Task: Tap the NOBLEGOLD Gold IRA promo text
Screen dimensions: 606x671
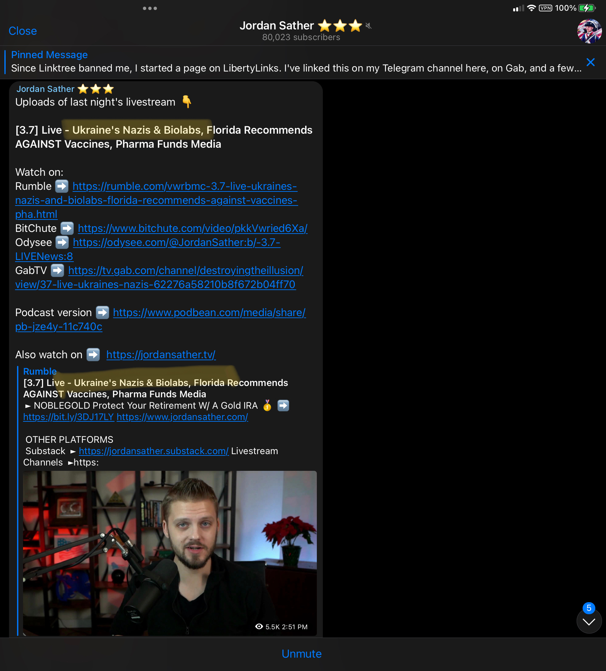Action: pyautogui.click(x=146, y=406)
